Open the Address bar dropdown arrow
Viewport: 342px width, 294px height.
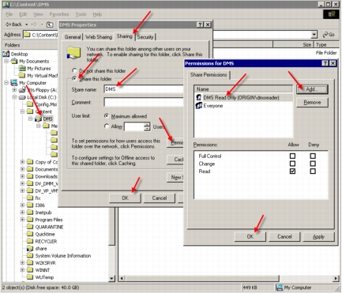314,35
